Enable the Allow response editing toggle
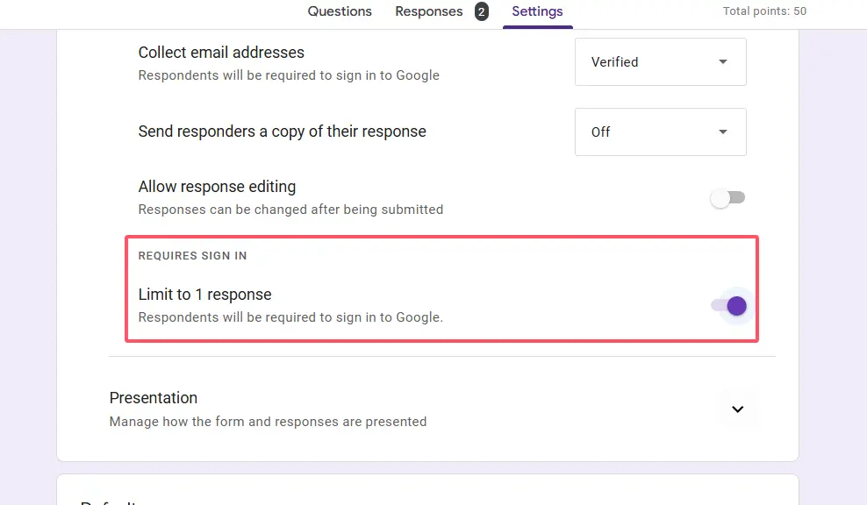This screenshot has height=505, width=867. (727, 198)
